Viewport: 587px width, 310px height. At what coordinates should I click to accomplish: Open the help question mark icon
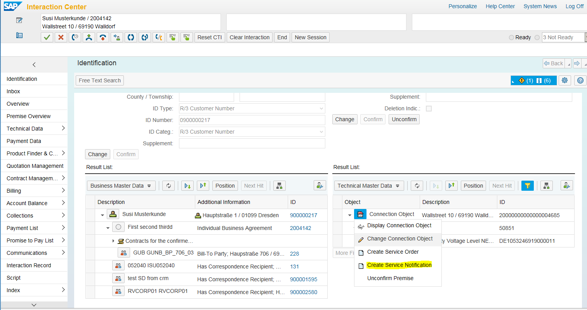tap(580, 80)
